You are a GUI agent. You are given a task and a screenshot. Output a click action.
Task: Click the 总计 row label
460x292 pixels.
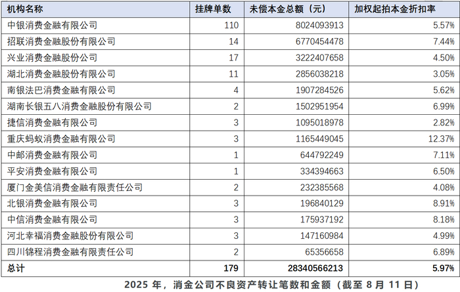click(x=16, y=268)
